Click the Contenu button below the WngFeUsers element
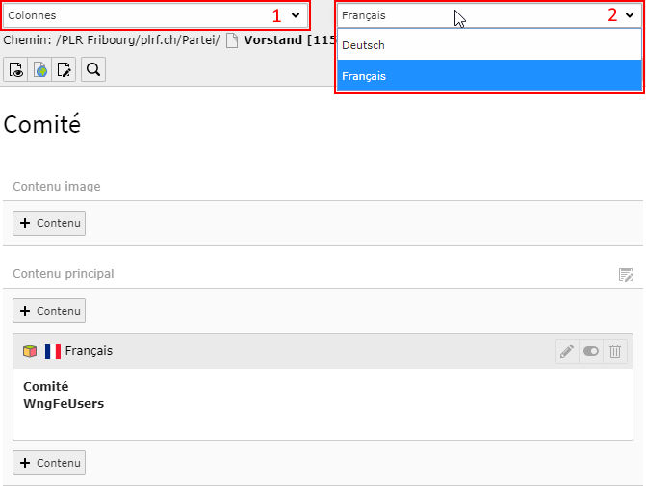The height and width of the screenshot is (486, 646). point(49,463)
